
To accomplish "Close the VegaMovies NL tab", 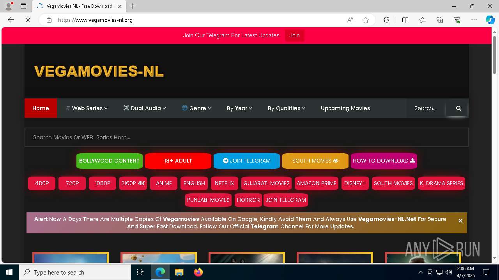I will pos(120,6).
